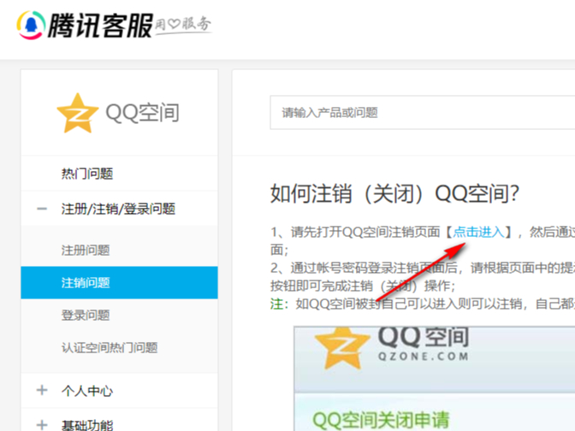The height and width of the screenshot is (431, 575).
Task: Focus the 请输入产品或问题 search box
Action: 423,113
